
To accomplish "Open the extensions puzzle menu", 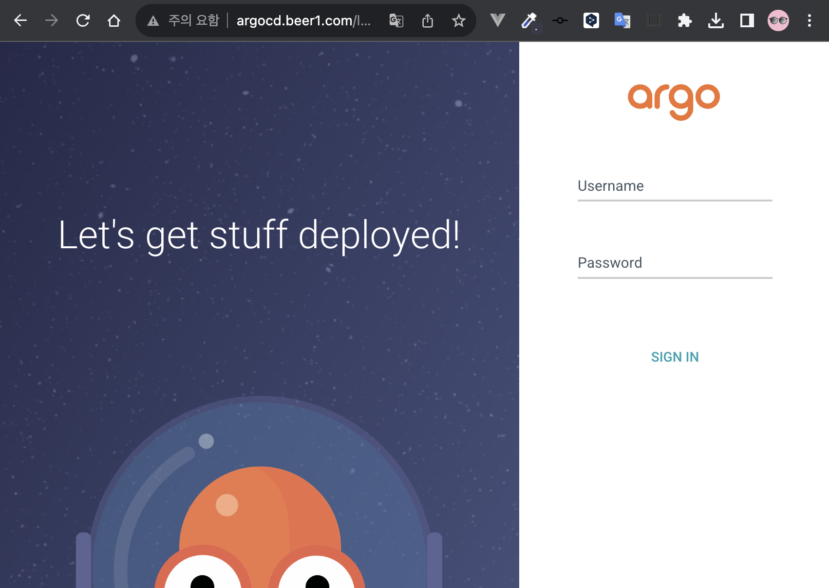I will pos(685,20).
